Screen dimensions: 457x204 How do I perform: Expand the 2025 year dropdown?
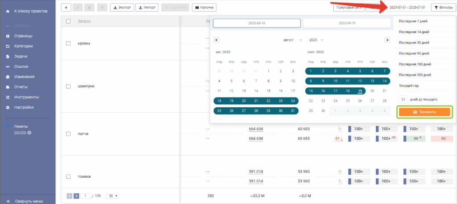[x=316, y=40]
